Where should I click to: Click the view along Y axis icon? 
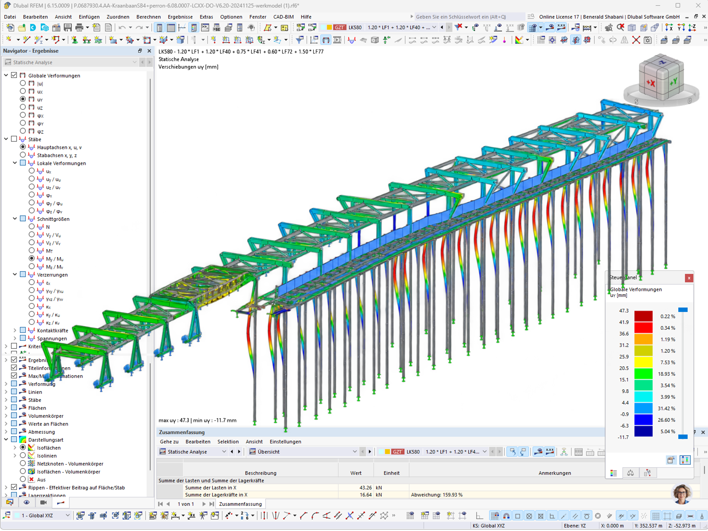(681, 27)
